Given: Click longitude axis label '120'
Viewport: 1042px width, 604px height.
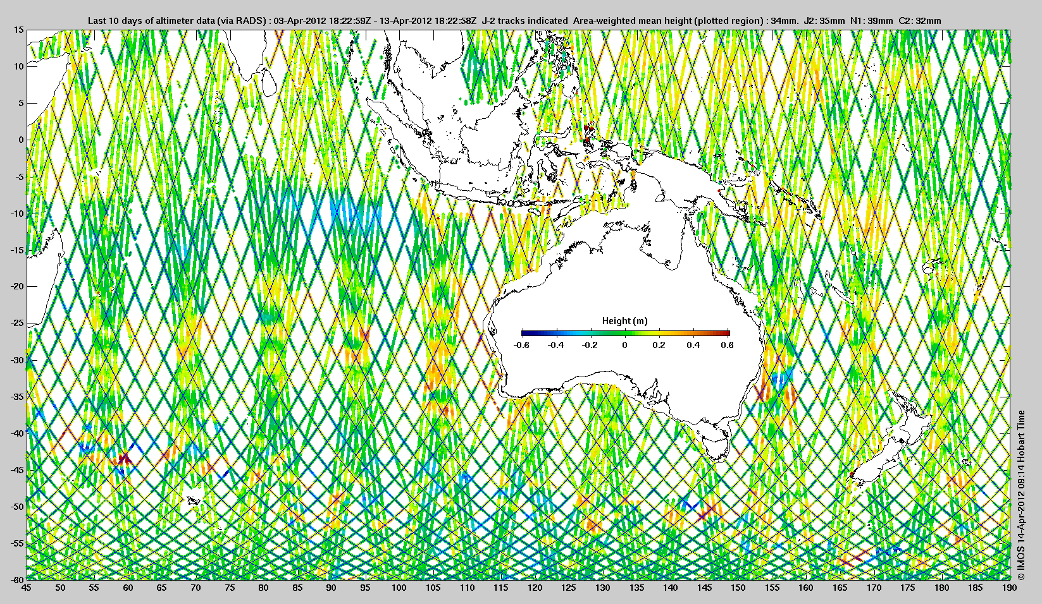Looking at the screenshot, I should [535, 588].
